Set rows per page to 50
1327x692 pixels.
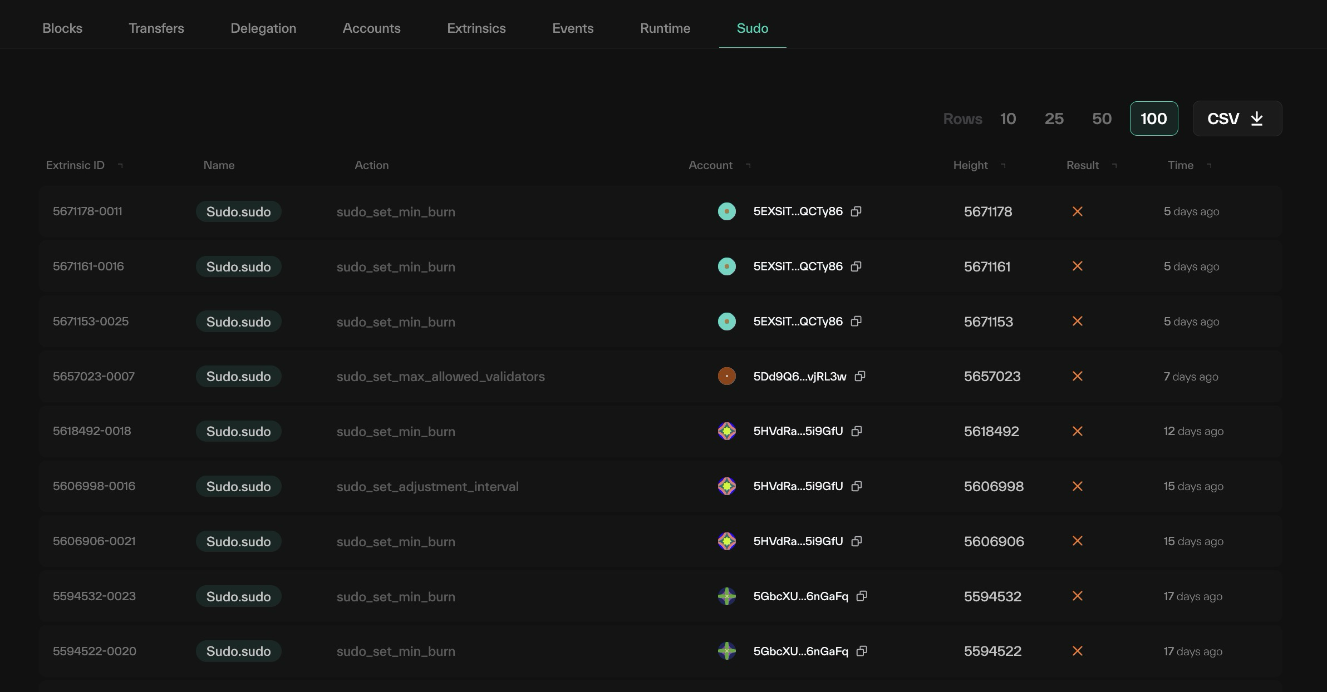[x=1102, y=118]
